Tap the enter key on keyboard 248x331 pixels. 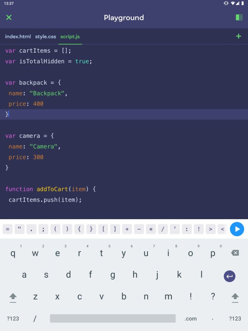[230, 276]
